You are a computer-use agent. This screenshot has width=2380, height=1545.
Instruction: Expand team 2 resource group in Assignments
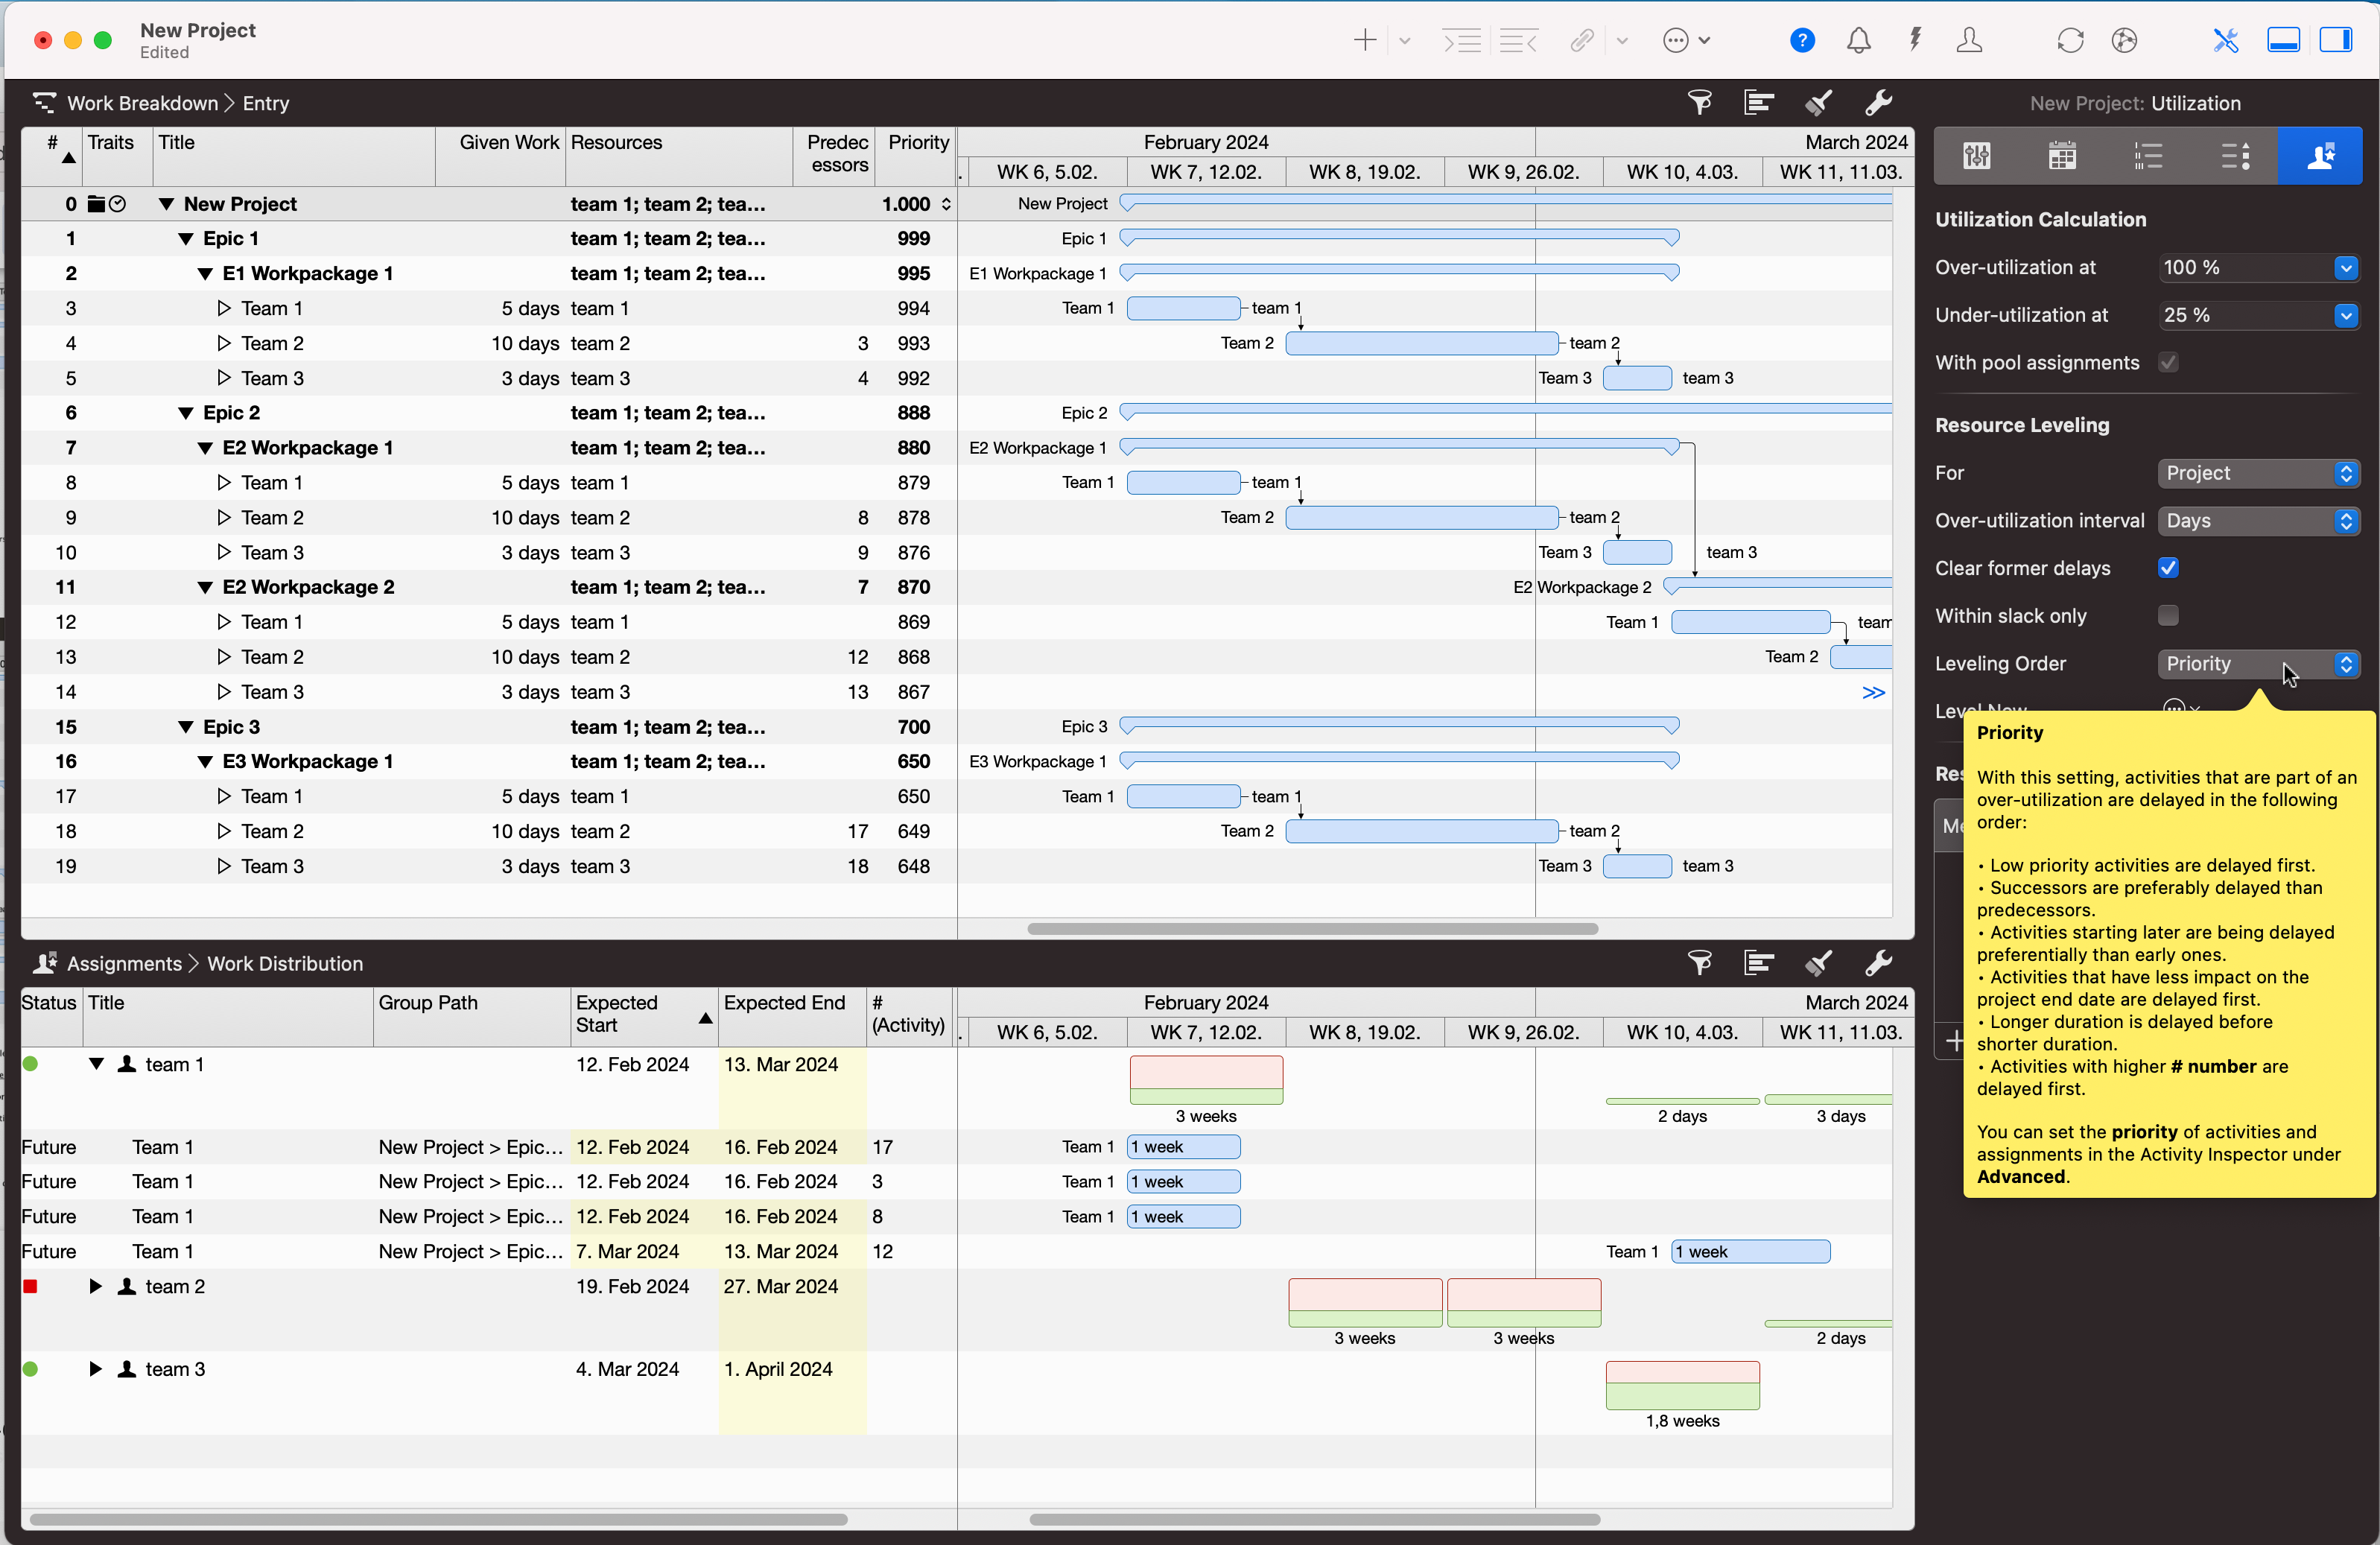(96, 1287)
